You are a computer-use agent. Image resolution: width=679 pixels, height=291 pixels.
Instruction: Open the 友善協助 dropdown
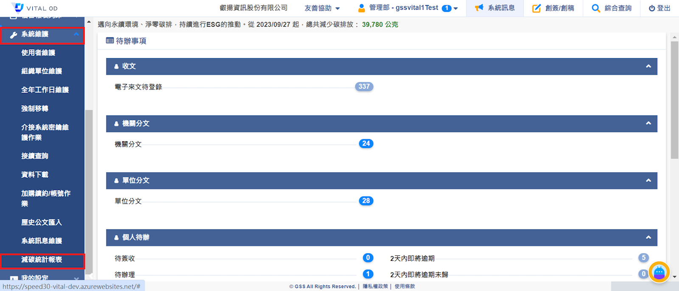point(322,8)
